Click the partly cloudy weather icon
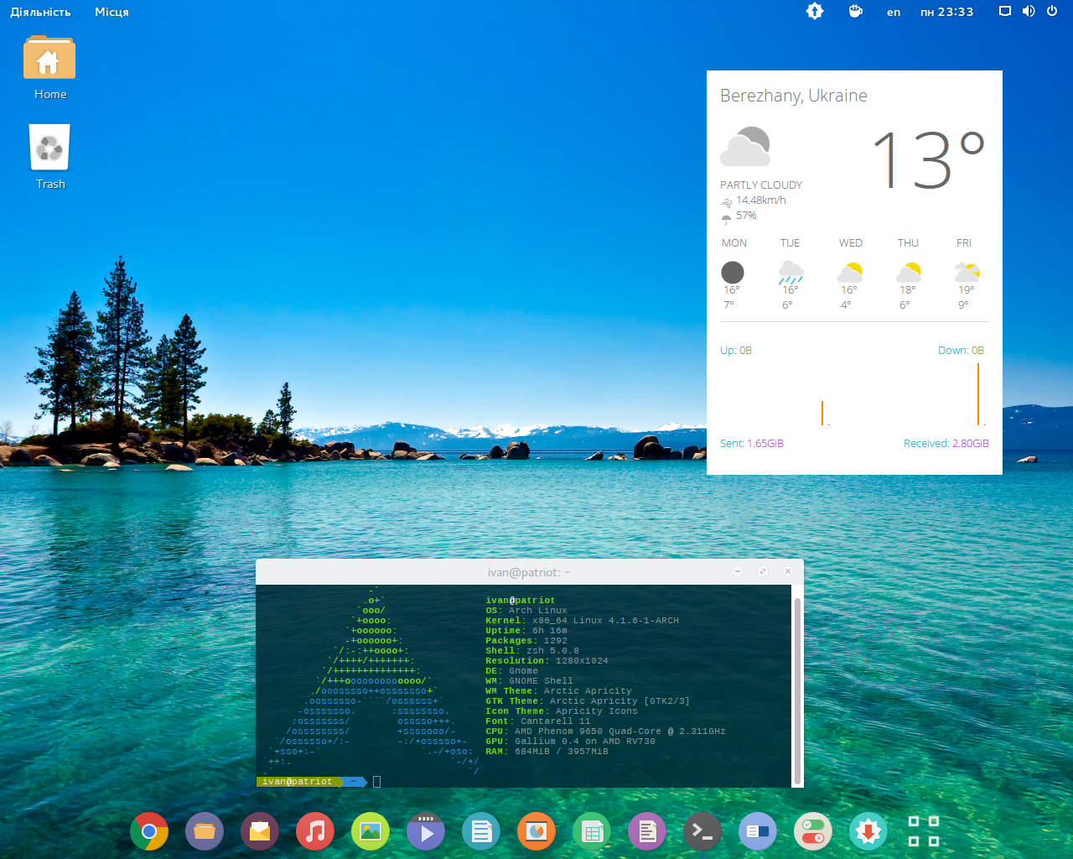Image resolution: width=1073 pixels, height=859 pixels. pyautogui.click(x=745, y=147)
